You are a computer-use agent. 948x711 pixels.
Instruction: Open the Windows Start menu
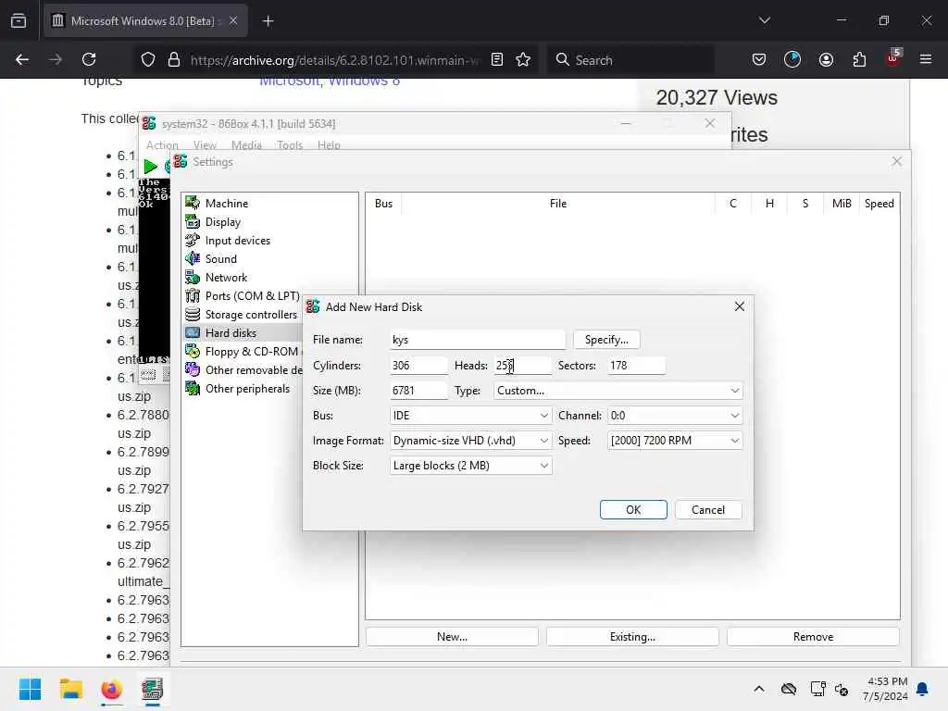click(x=30, y=689)
